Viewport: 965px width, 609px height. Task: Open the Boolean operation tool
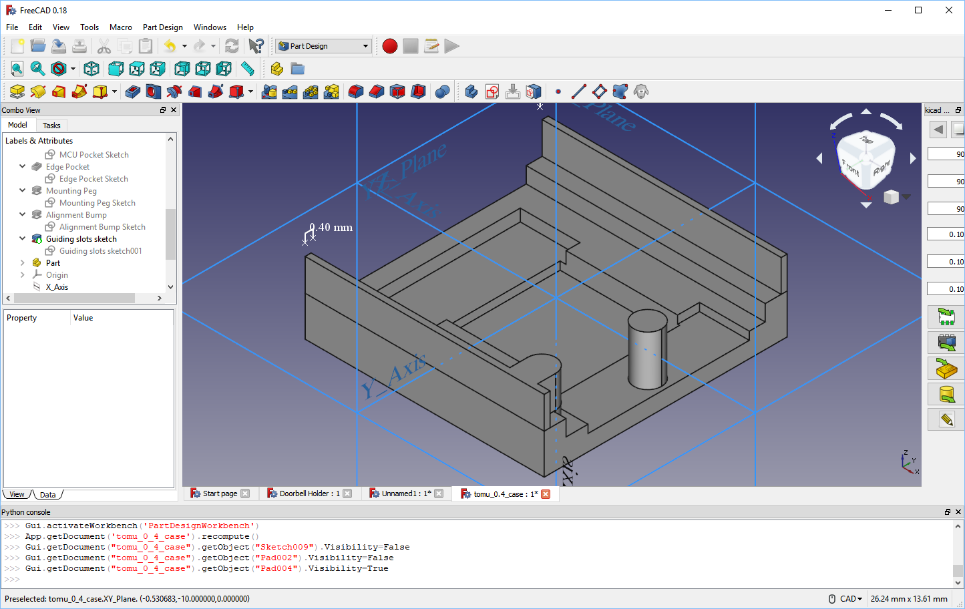442,91
